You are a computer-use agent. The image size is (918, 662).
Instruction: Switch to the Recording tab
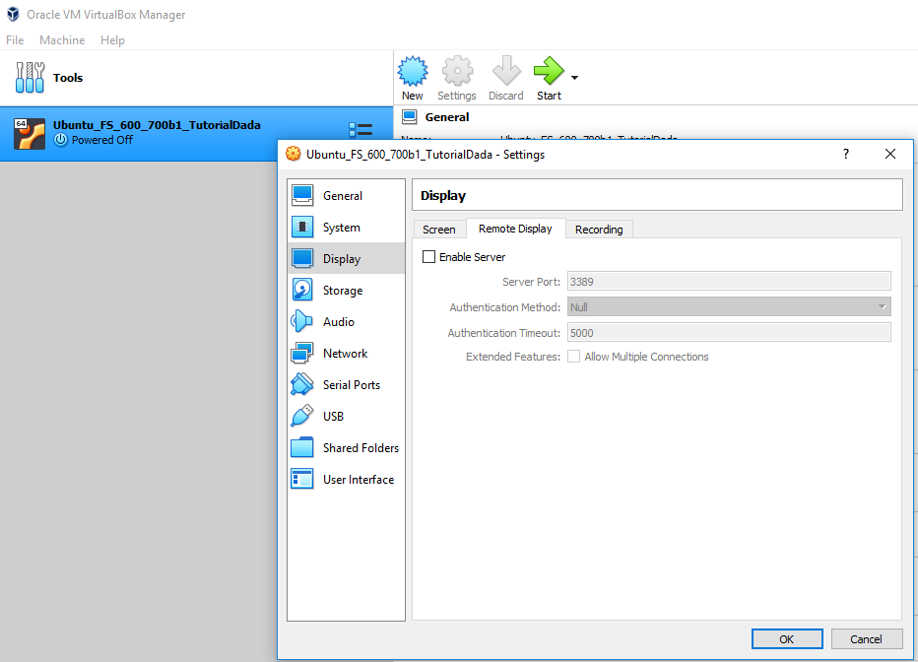click(x=599, y=230)
